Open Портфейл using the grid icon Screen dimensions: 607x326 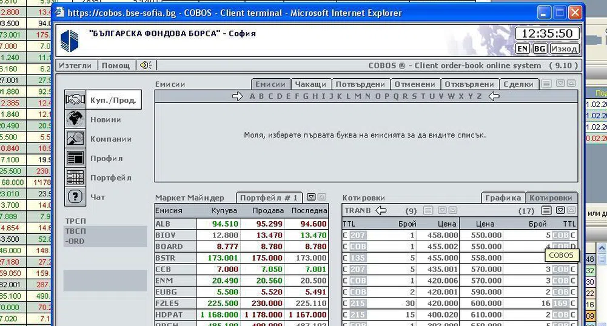[x=75, y=178]
